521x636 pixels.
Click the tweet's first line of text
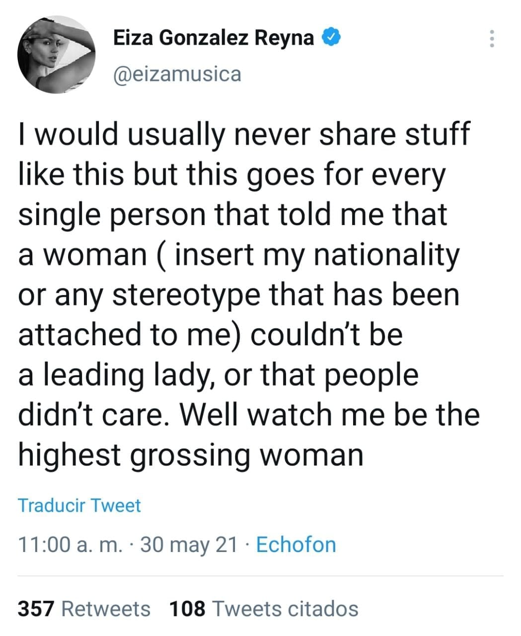click(x=243, y=134)
